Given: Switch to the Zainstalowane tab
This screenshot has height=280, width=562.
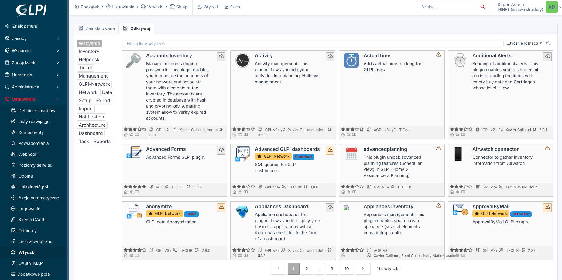Looking at the screenshot, I should tap(97, 28).
